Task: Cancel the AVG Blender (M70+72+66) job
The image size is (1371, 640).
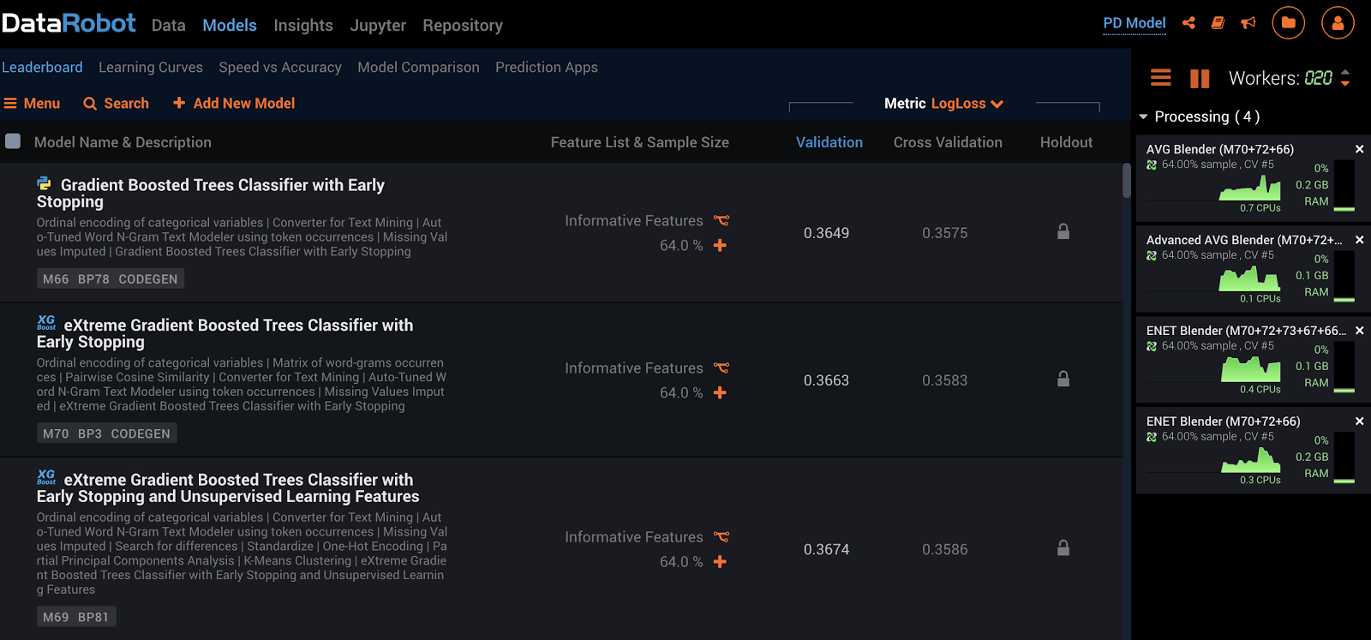Action: click(1359, 149)
